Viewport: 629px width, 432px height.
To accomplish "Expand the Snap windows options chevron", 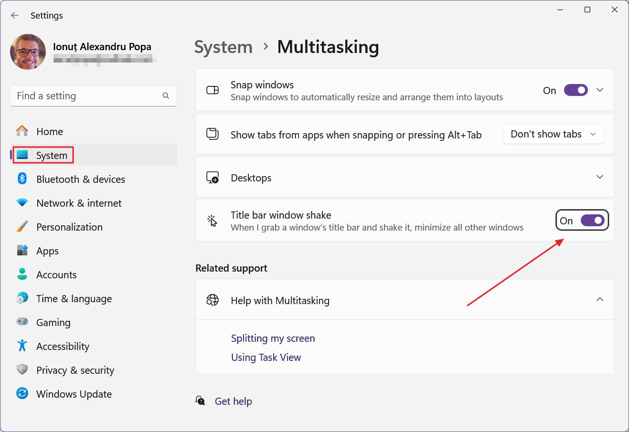I will [x=600, y=90].
